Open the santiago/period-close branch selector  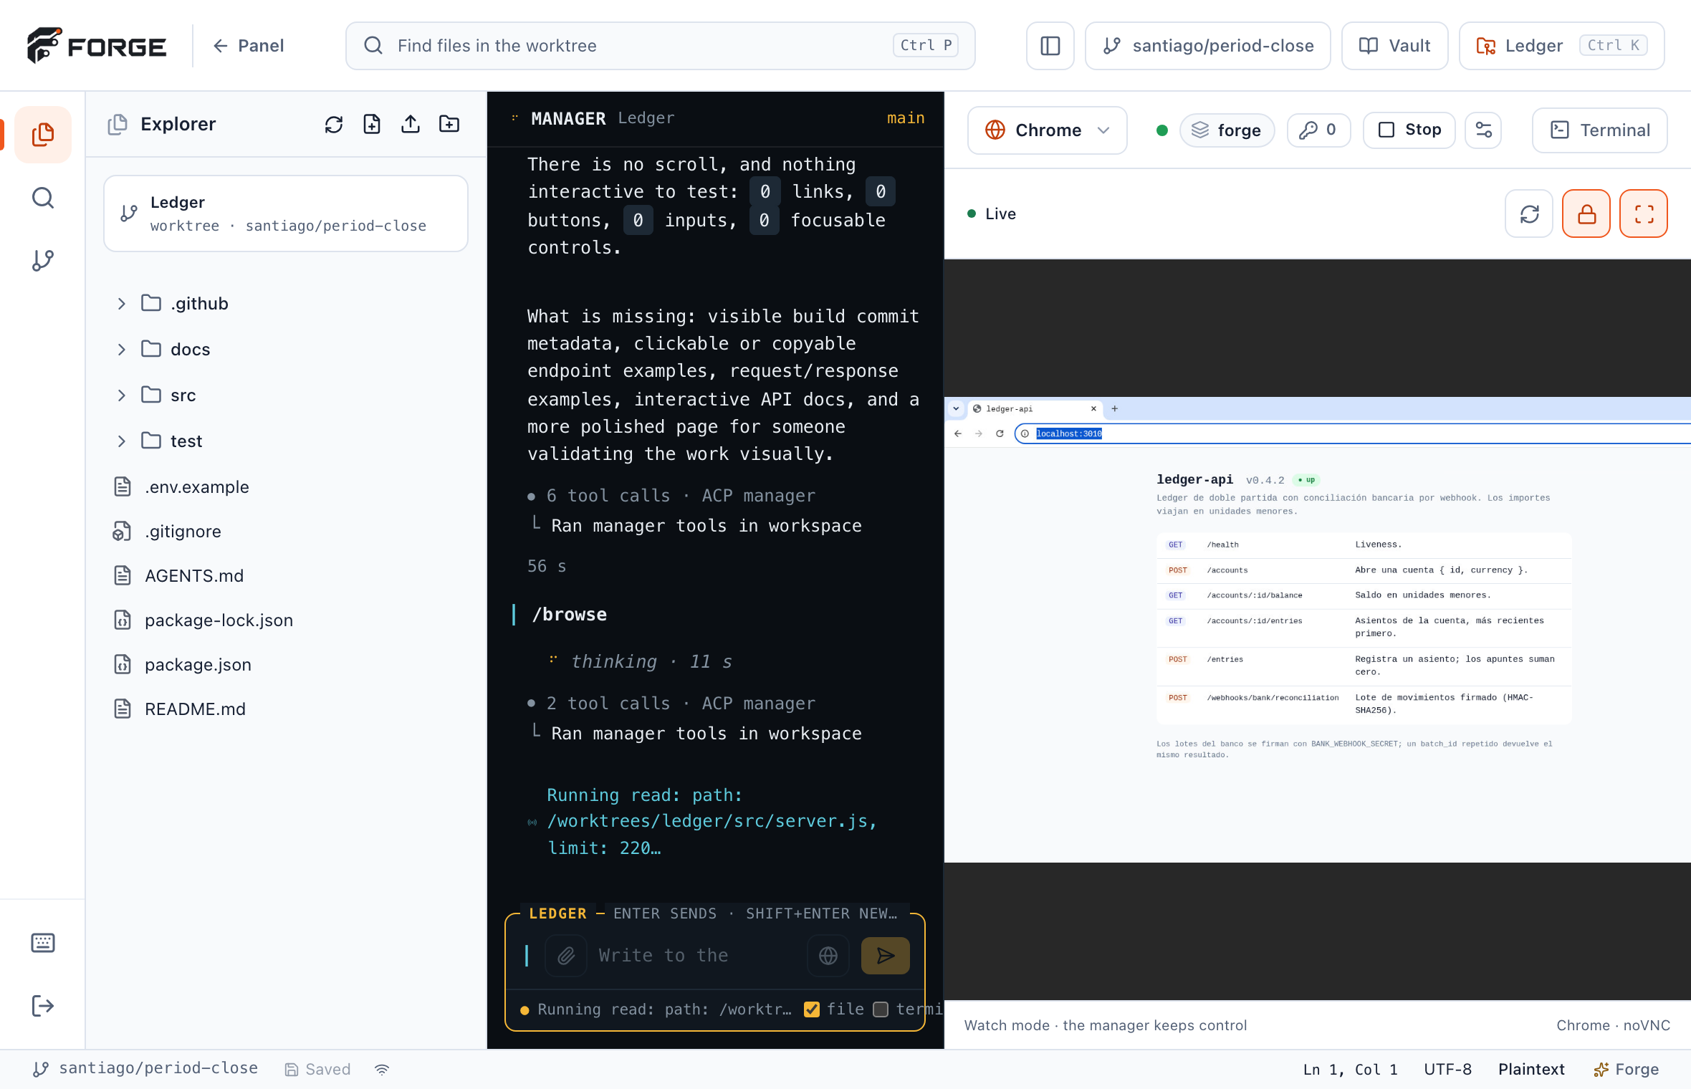pyautogui.click(x=1208, y=46)
